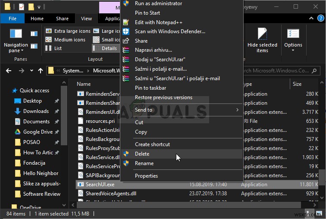Select List layout view

tap(53, 48)
